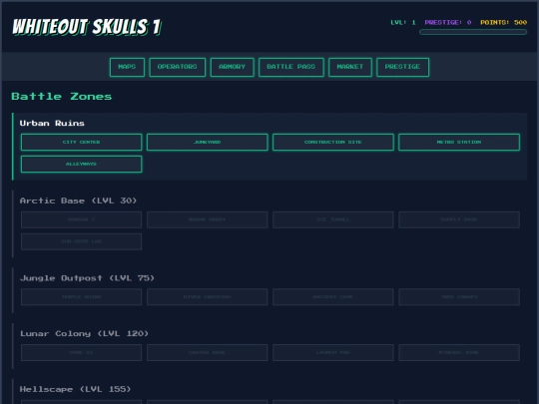
Task: Click the Lunar Colony (LVL 120) heading
Action: pos(84,333)
